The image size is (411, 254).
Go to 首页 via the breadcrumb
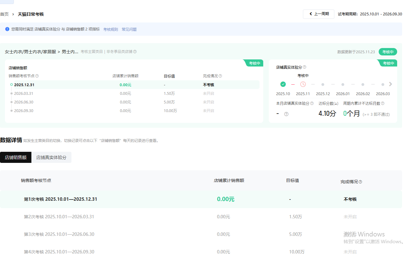click(4, 14)
